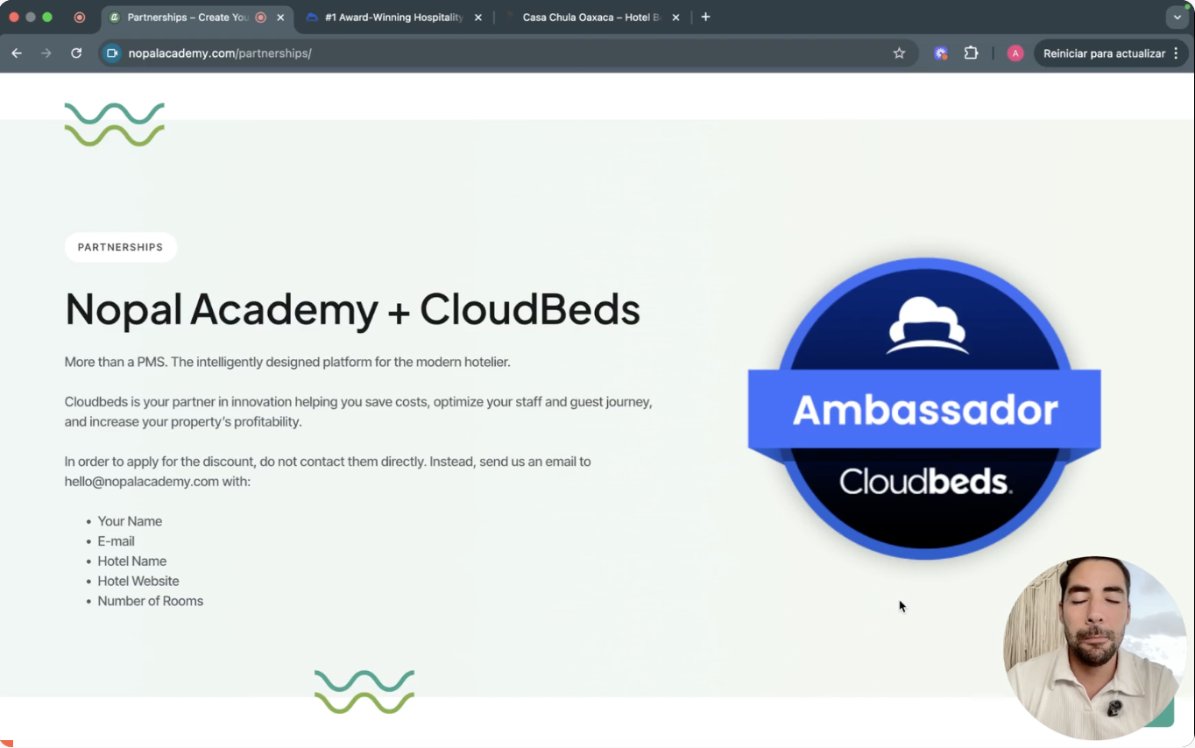The width and height of the screenshot is (1195, 748).
Task: Close the "#1 Award-Winning Hospitality" tab
Action: coord(477,18)
